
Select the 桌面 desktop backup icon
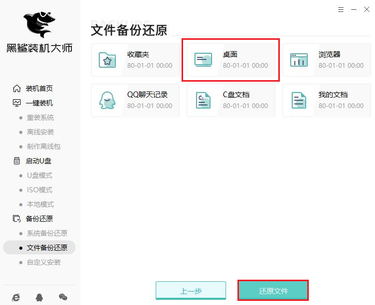point(203,60)
